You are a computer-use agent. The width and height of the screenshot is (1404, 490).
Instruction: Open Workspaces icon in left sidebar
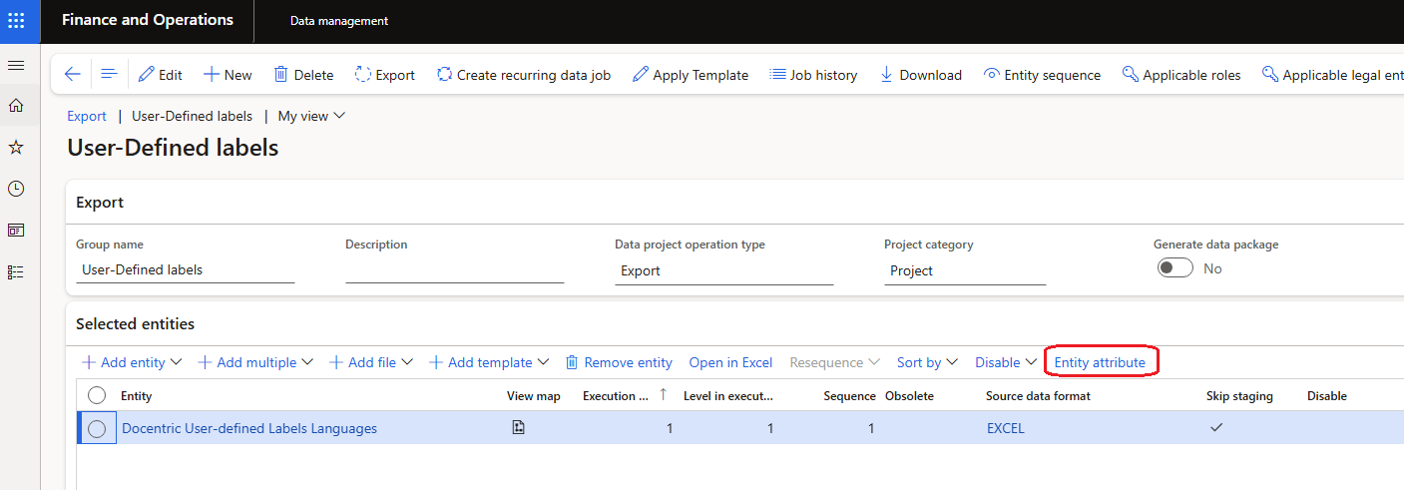[x=16, y=231]
